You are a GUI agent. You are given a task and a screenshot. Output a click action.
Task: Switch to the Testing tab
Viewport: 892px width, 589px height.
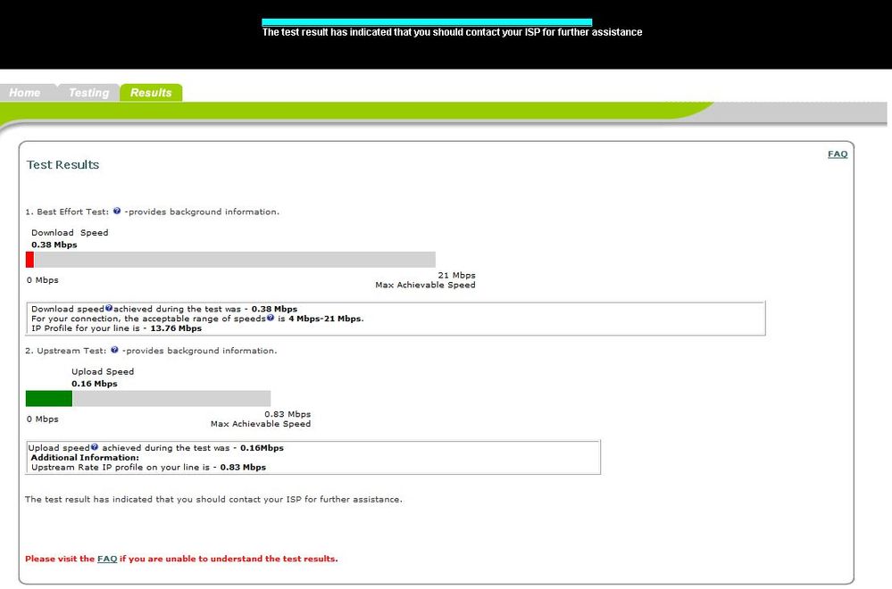[88, 93]
